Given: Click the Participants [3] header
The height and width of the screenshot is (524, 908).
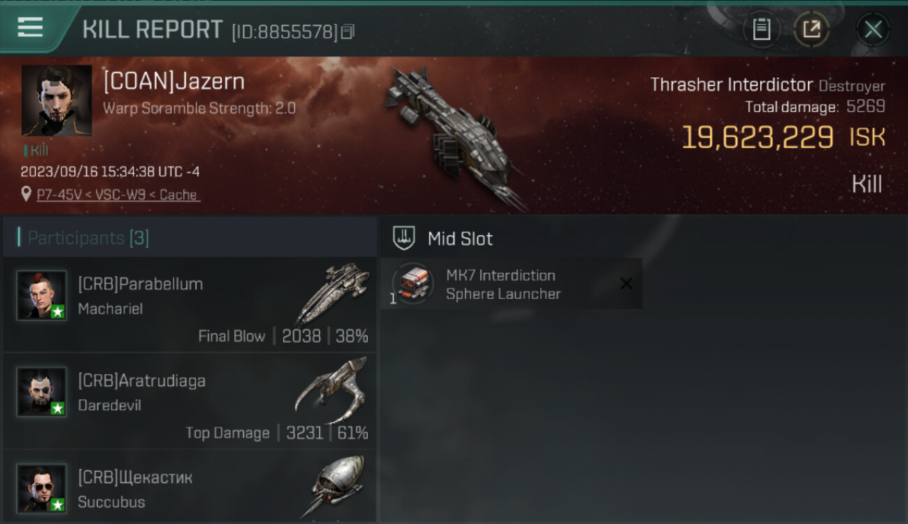Looking at the screenshot, I should coord(88,238).
